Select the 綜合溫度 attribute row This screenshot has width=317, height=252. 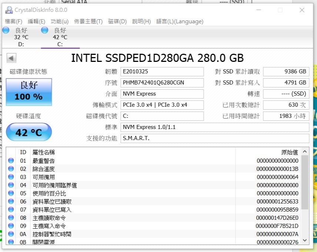[x=153, y=169]
